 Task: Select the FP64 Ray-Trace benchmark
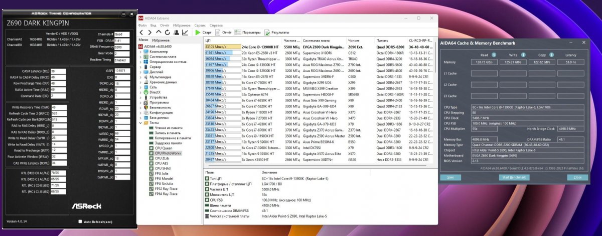[x=164, y=193]
